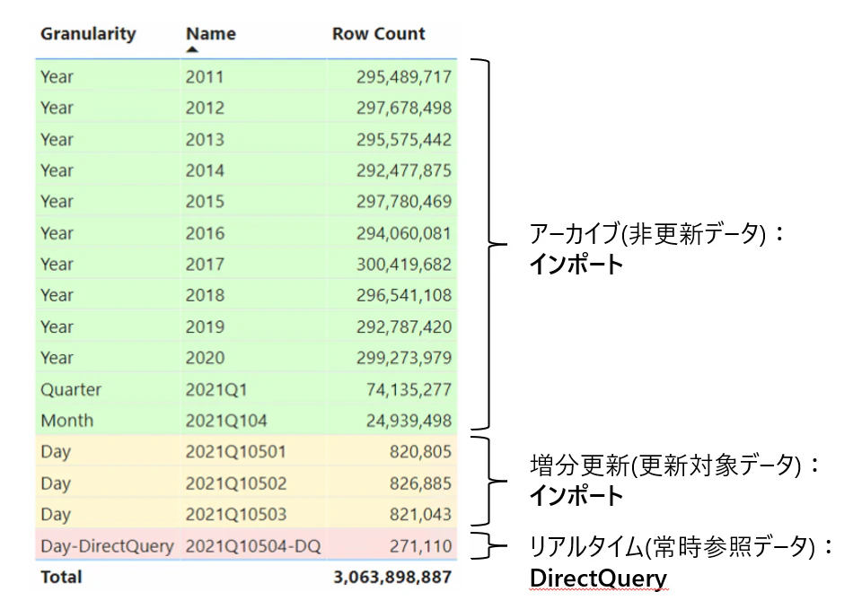
Task: Click row count 292,787,420
Action: 404,326
